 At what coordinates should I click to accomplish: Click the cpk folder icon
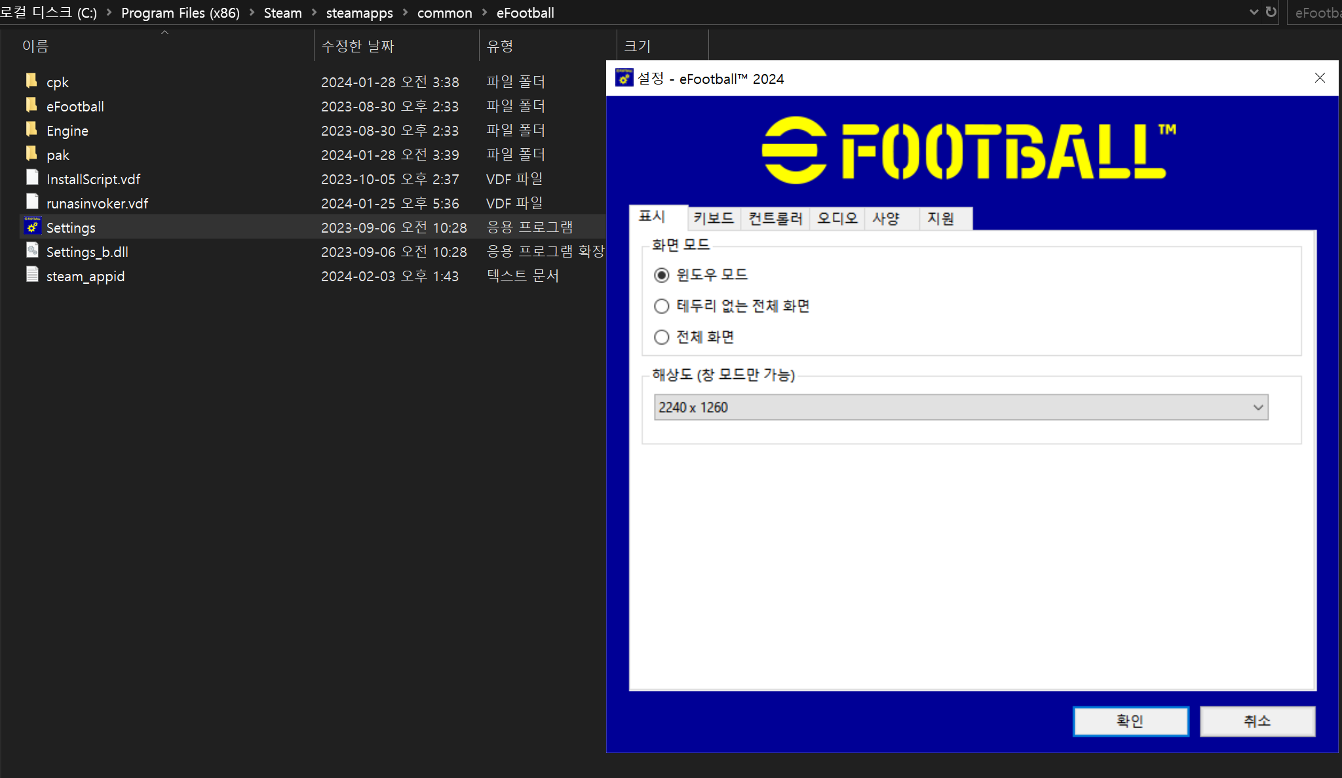click(31, 81)
